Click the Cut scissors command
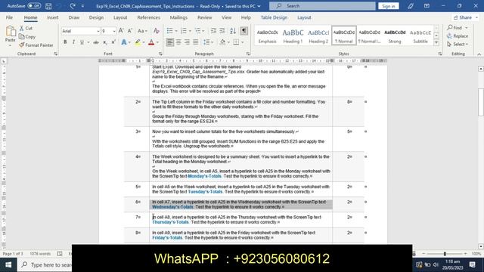 26,28
